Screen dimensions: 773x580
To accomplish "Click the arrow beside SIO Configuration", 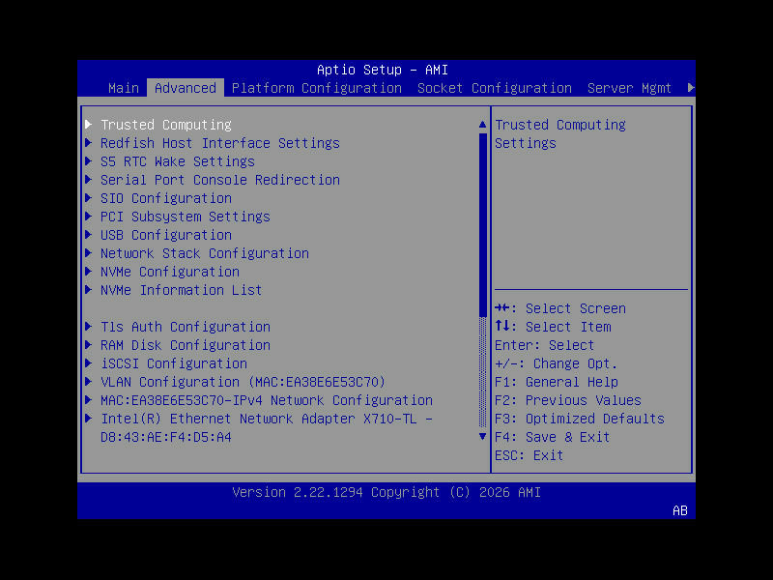I will click(89, 198).
